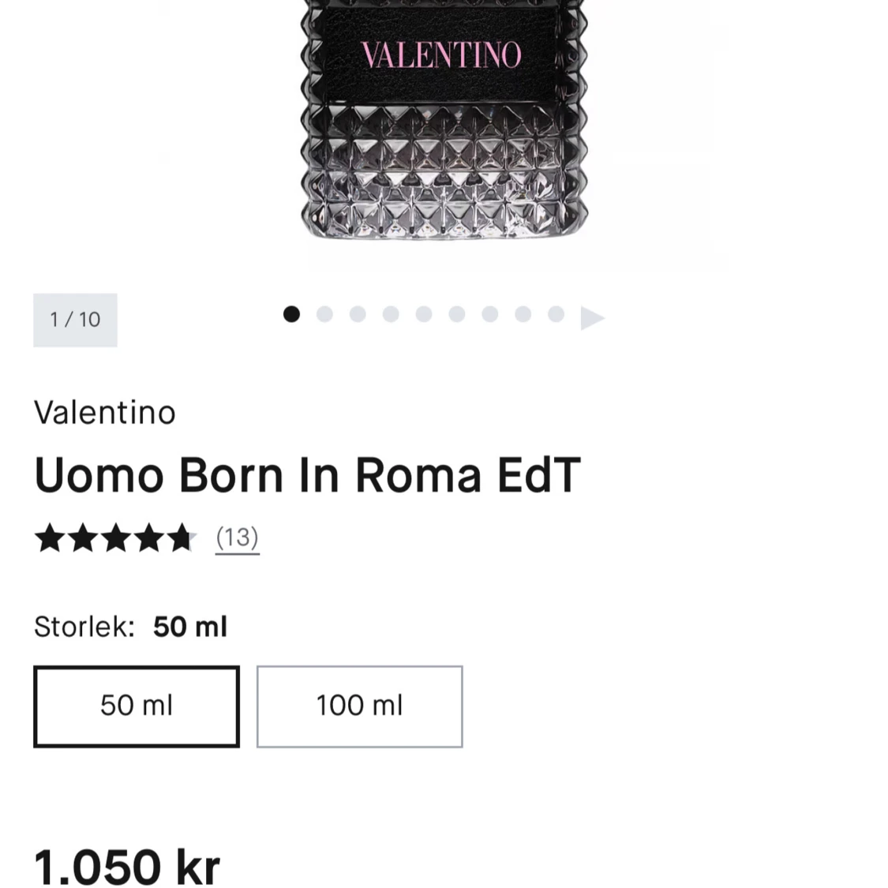The height and width of the screenshot is (888, 888).
Task: Click the Storlek size label
Action: pyautogui.click(x=84, y=626)
